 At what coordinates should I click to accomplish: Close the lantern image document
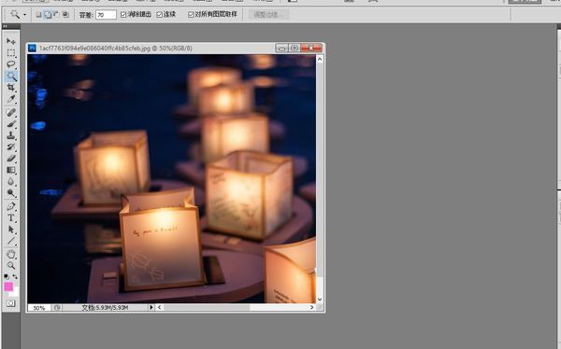[311, 48]
